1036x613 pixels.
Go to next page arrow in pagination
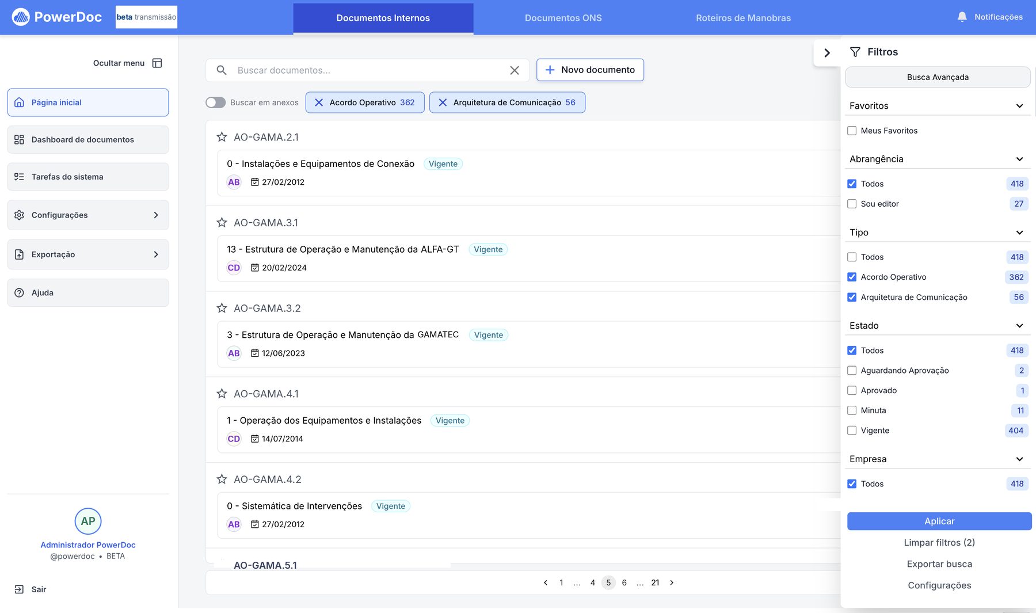[x=672, y=582]
